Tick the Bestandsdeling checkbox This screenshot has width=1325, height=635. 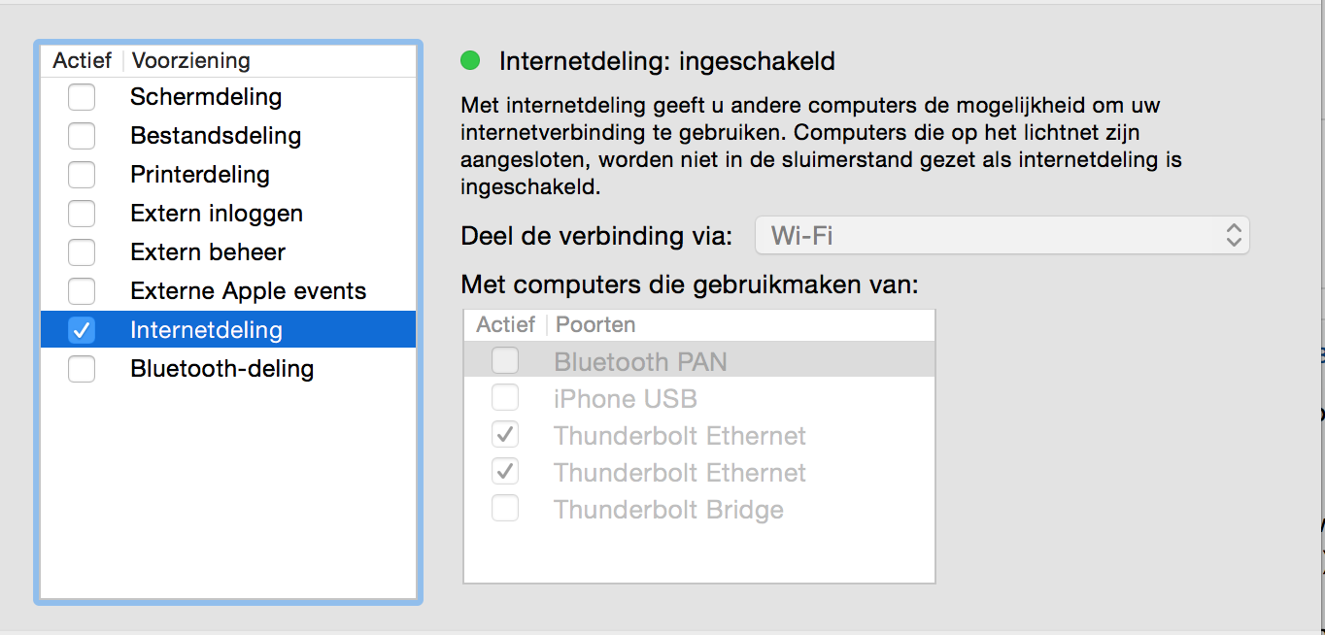pyautogui.click(x=82, y=136)
